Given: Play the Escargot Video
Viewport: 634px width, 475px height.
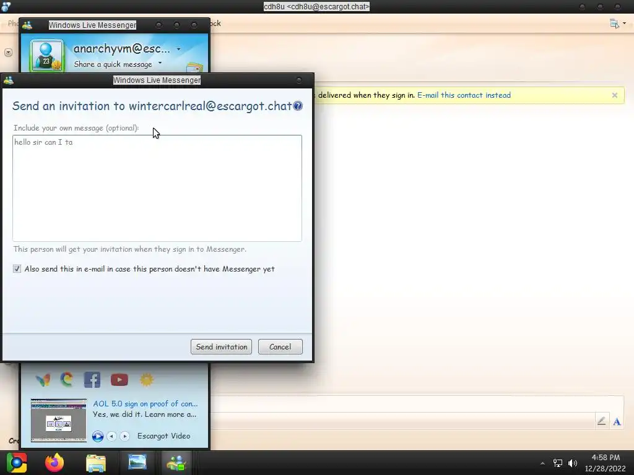Looking at the screenshot, I should pos(97,436).
